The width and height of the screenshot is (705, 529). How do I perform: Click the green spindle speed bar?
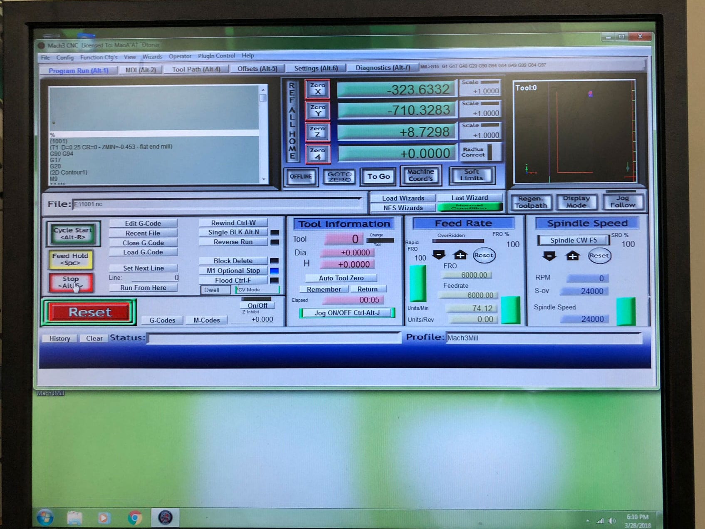[x=626, y=311]
